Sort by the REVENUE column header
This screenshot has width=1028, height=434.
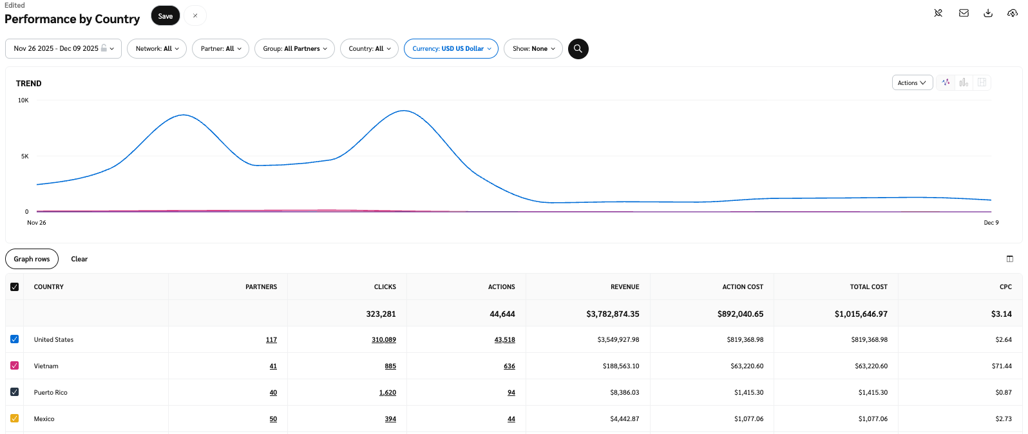624,287
